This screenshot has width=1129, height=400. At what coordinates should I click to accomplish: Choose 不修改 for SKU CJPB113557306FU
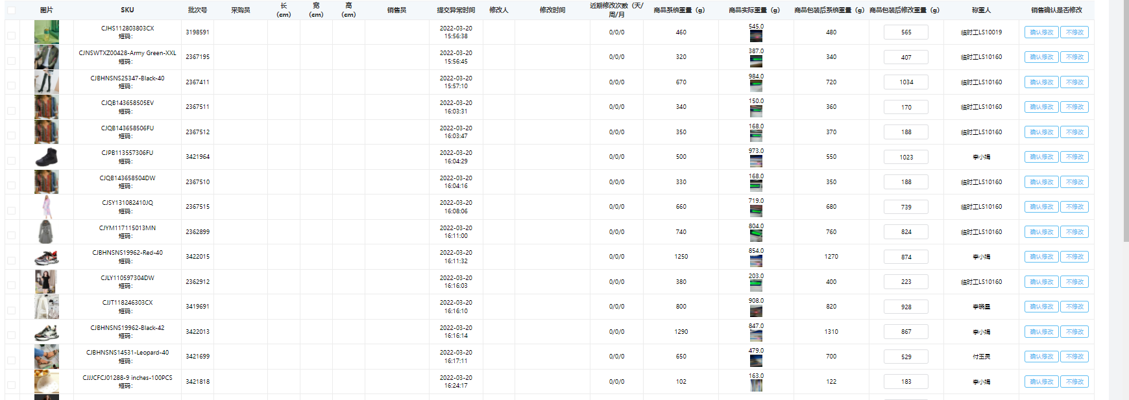[1074, 157]
